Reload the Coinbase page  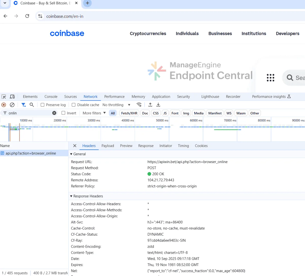[x=27, y=16]
